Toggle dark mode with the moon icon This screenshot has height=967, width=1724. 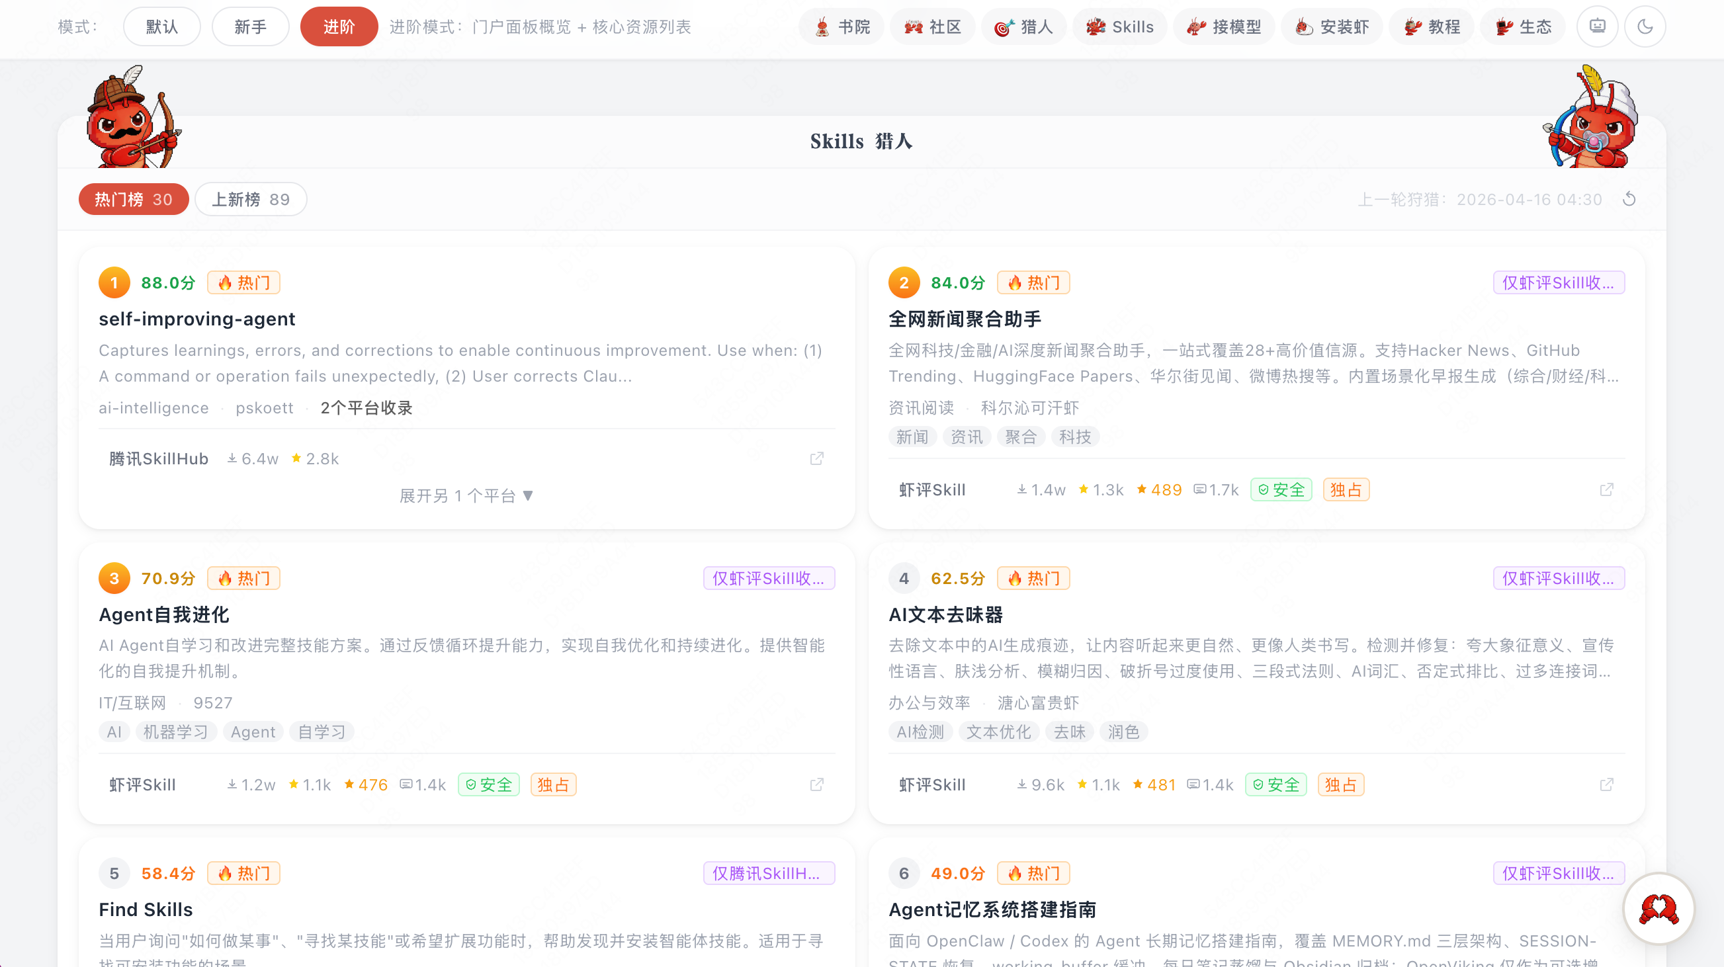[x=1645, y=26]
